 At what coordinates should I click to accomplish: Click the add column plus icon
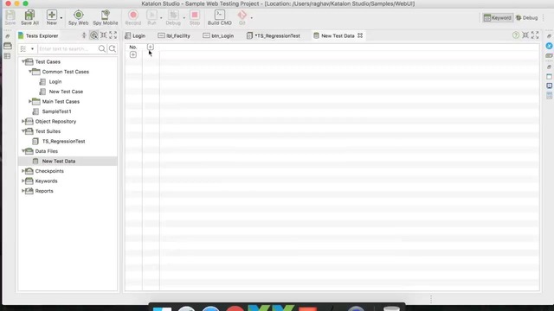tap(150, 47)
